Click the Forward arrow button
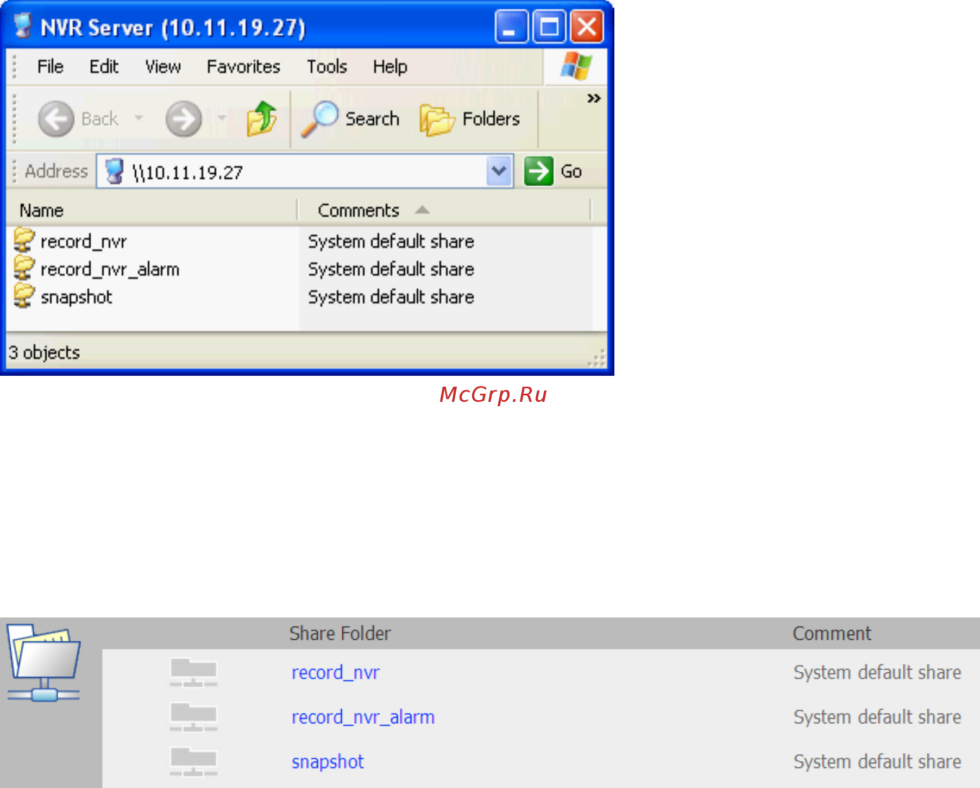Viewport: 980px width, 788px height. tap(184, 119)
